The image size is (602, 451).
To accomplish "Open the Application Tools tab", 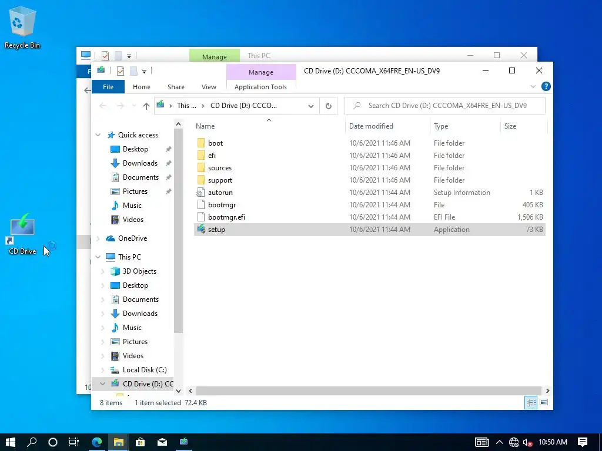I will [260, 87].
